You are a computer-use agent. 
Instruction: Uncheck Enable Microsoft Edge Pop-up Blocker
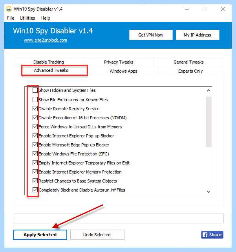click(x=35, y=144)
